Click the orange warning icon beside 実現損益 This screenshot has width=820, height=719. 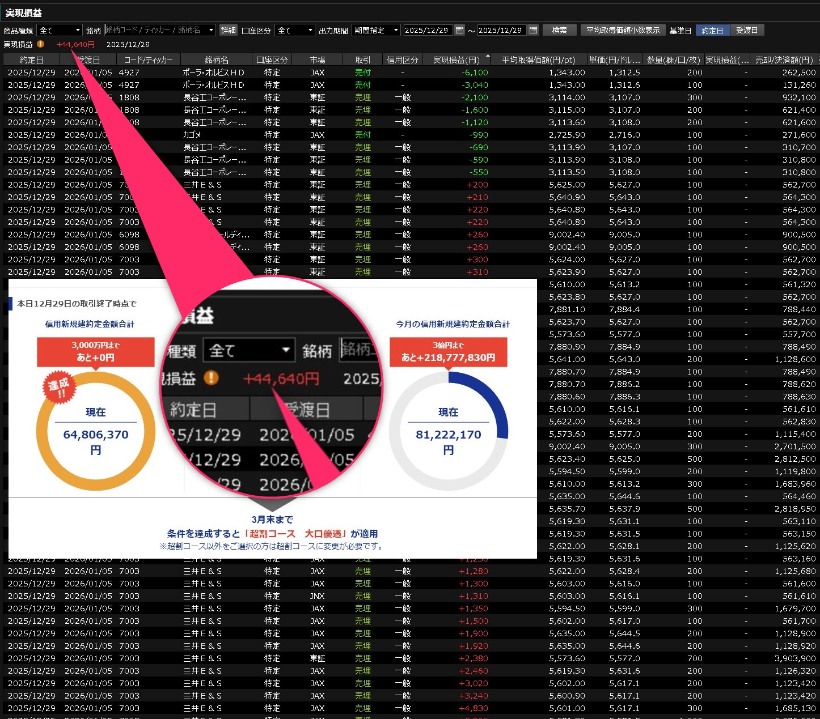coord(41,44)
